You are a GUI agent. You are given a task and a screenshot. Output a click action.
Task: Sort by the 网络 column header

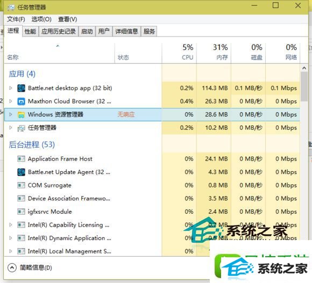(283, 53)
